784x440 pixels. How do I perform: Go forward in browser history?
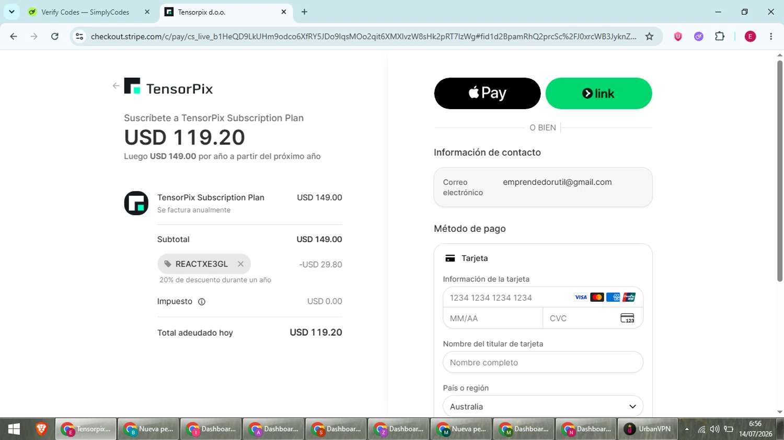(x=34, y=37)
